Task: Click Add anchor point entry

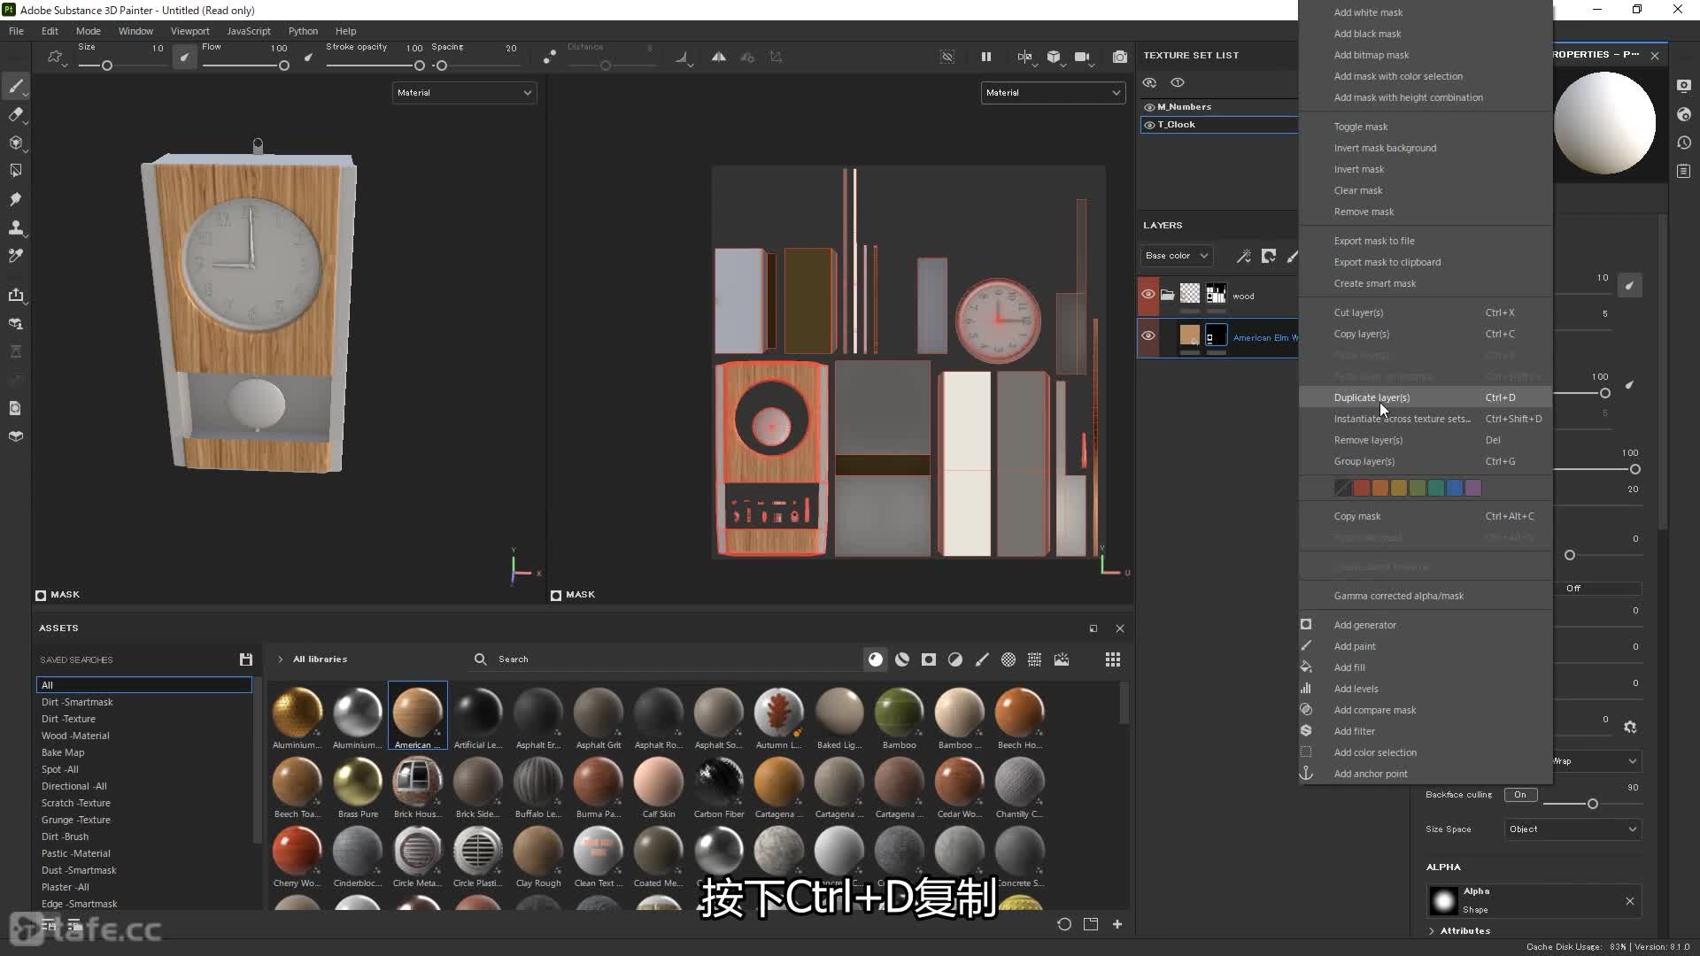Action: tap(1426, 774)
